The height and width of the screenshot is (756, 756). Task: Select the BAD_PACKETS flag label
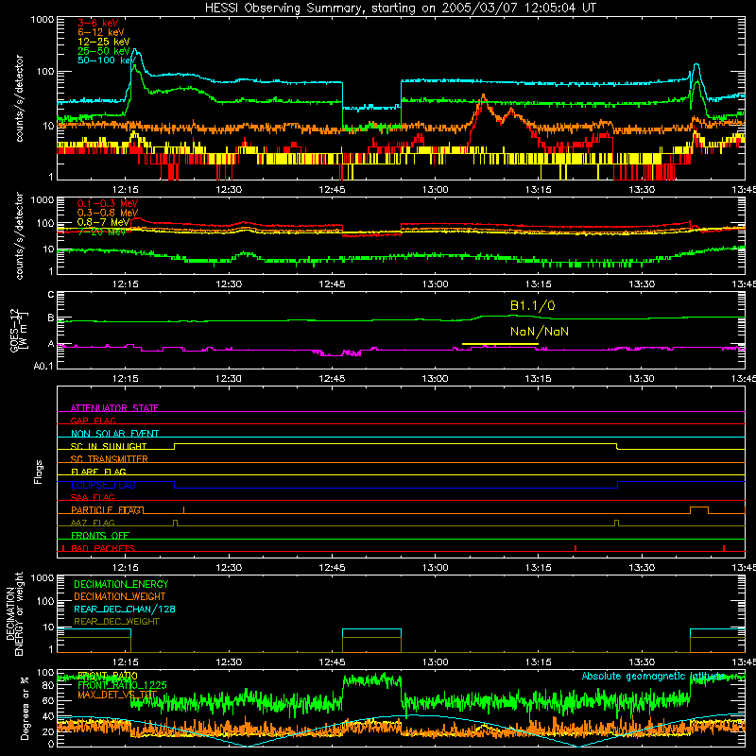tap(103, 548)
